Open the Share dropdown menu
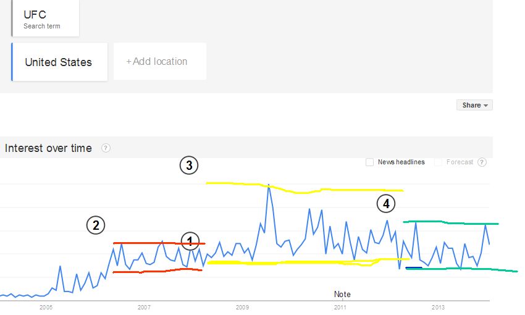The width and height of the screenshot is (525, 315). (x=474, y=105)
